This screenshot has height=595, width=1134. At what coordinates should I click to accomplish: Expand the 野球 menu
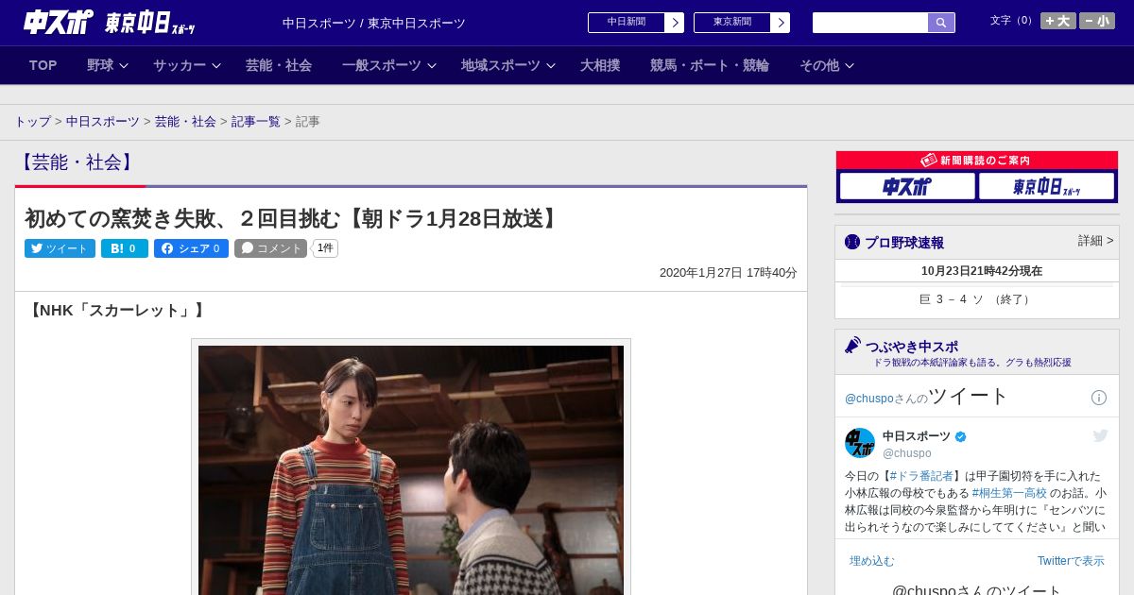click(107, 65)
